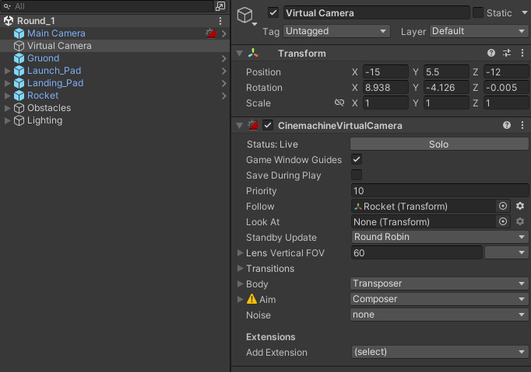Uncheck Game Window Guides

pyautogui.click(x=357, y=159)
